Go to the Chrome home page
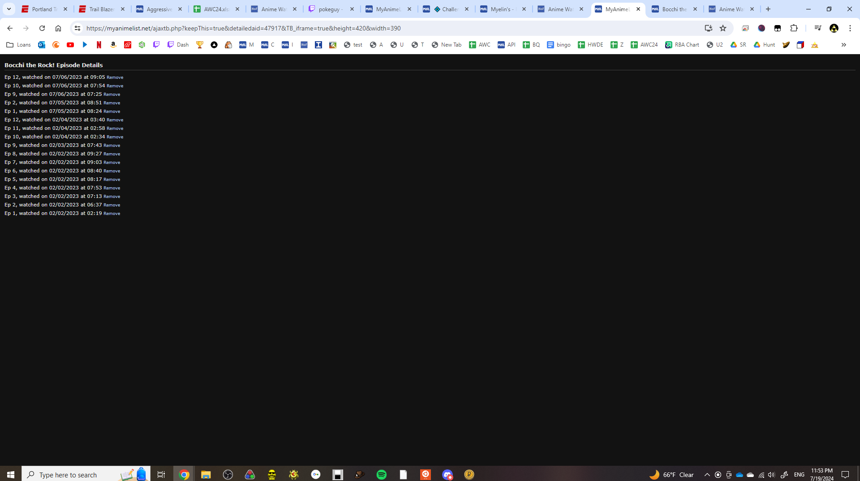This screenshot has height=481, width=860. 58,28
